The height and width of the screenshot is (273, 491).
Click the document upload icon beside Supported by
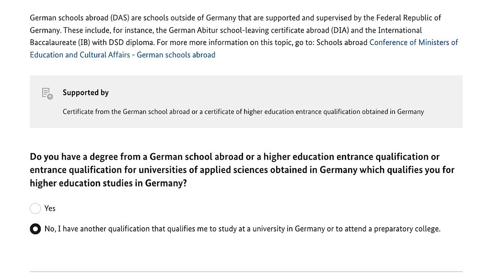(47, 93)
